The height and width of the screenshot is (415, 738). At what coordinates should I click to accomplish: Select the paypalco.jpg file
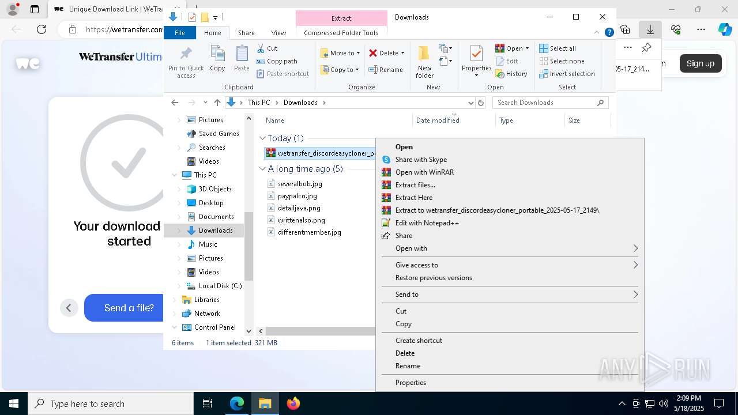[298, 196]
